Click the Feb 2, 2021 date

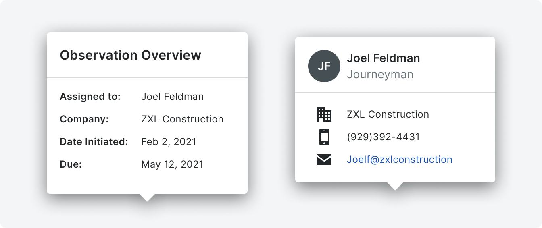coord(169,142)
